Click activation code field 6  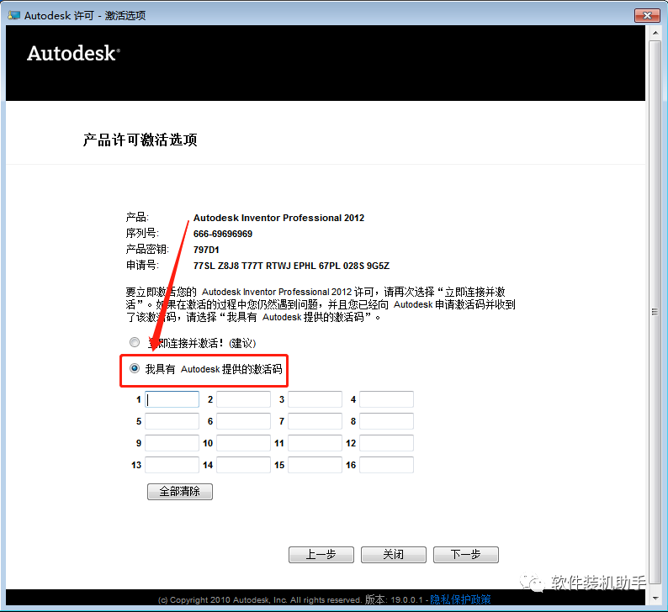[244, 421]
